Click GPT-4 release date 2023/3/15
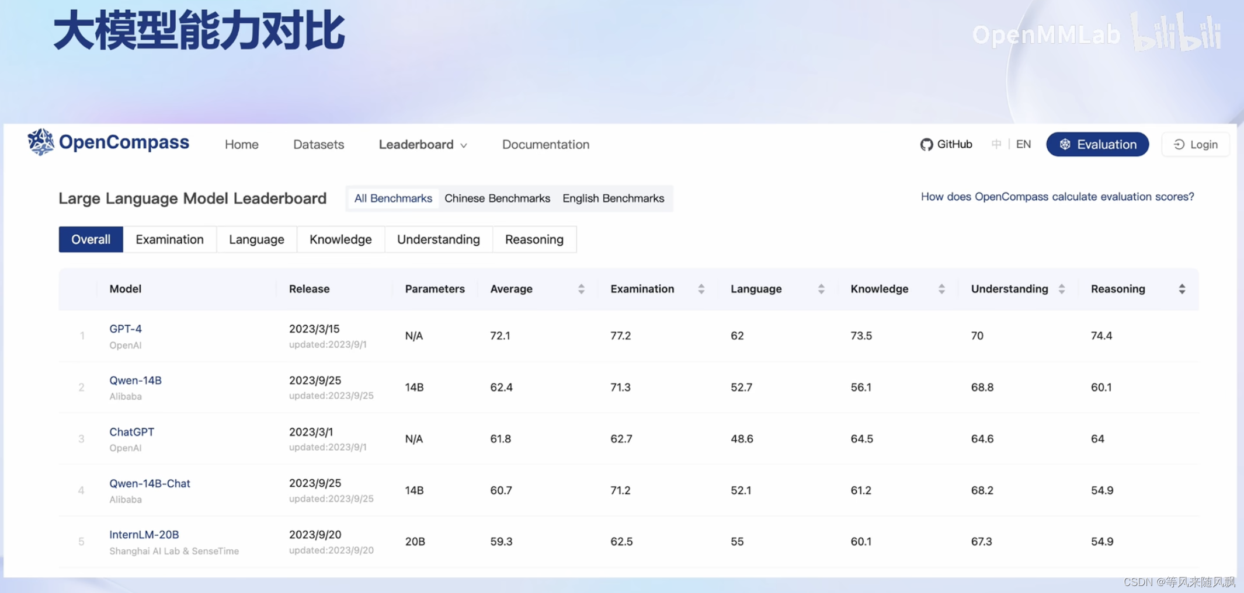1244x593 pixels. click(x=314, y=329)
